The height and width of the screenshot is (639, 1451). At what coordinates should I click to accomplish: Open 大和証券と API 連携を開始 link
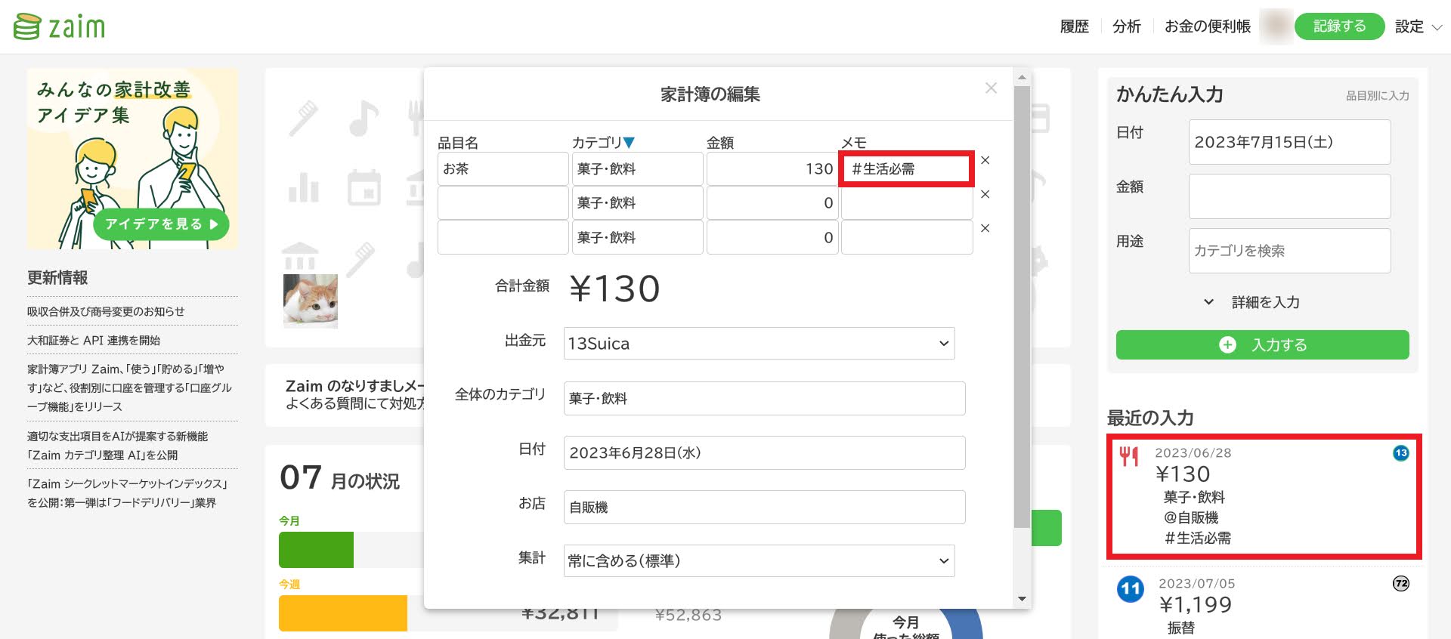pyautogui.click(x=94, y=340)
